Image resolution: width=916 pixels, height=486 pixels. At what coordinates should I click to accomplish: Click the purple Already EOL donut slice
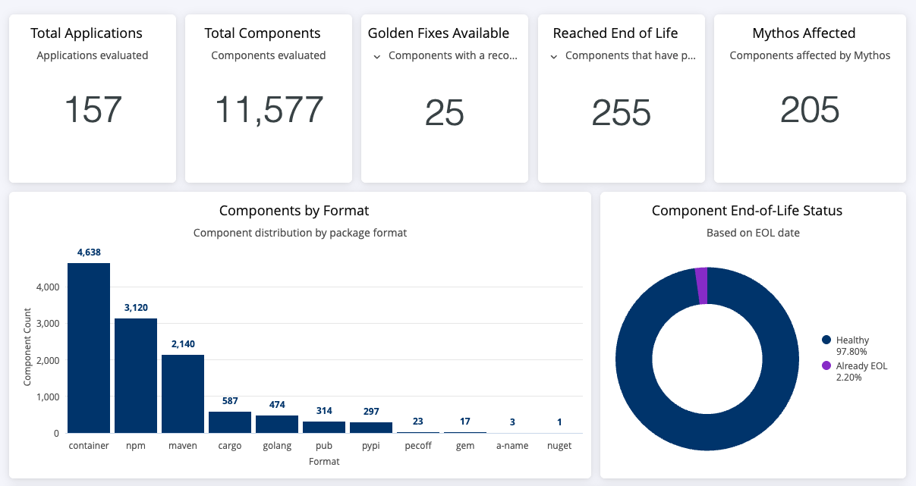click(x=701, y=285)
